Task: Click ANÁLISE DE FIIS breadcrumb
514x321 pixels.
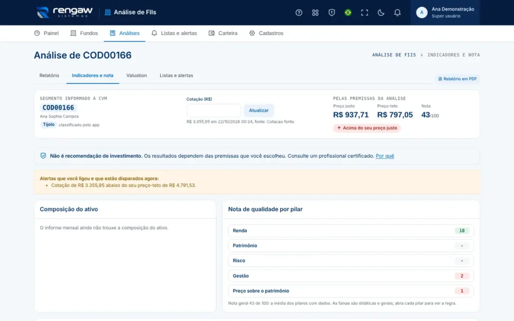Action: tap(394, 55)
